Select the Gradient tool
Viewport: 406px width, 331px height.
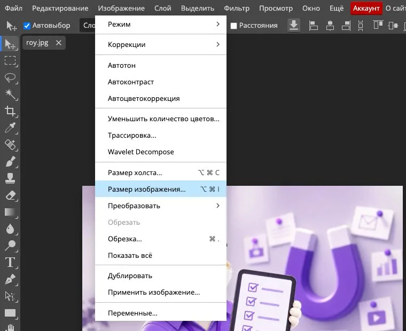click(x=10, y=212)
